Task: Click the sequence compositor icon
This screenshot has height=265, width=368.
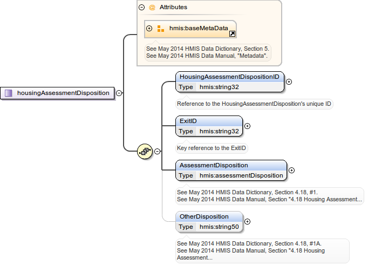Action: click(145, 151)
